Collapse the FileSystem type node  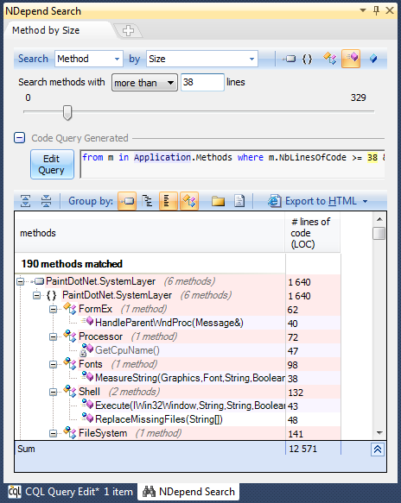(53, 433)
